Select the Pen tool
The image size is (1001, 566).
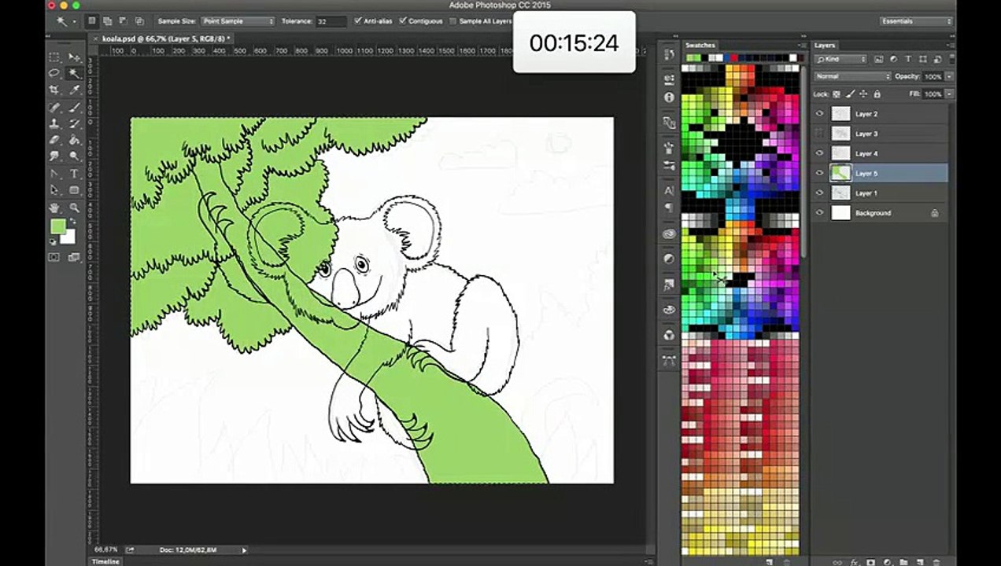pos(54,174)
